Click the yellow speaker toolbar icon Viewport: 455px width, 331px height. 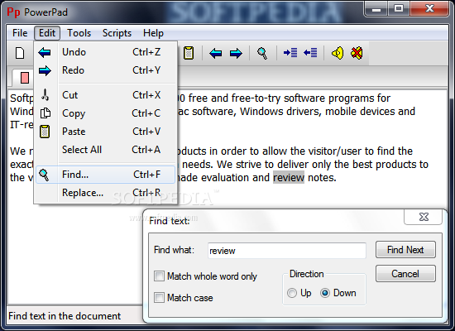pyautogui.click(x=338, y=53)
